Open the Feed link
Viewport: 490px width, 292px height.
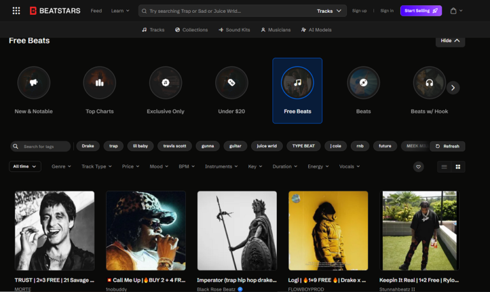click(x=96, y=11)
